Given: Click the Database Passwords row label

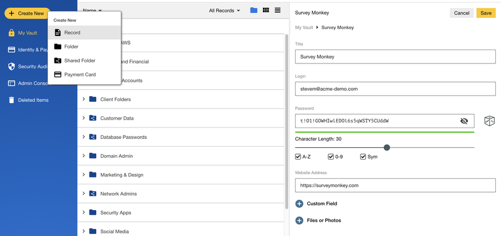Looking at the screenshot, I should point(124,137).
